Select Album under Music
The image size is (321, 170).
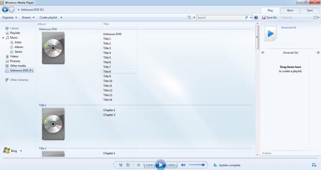click(19, 47)
